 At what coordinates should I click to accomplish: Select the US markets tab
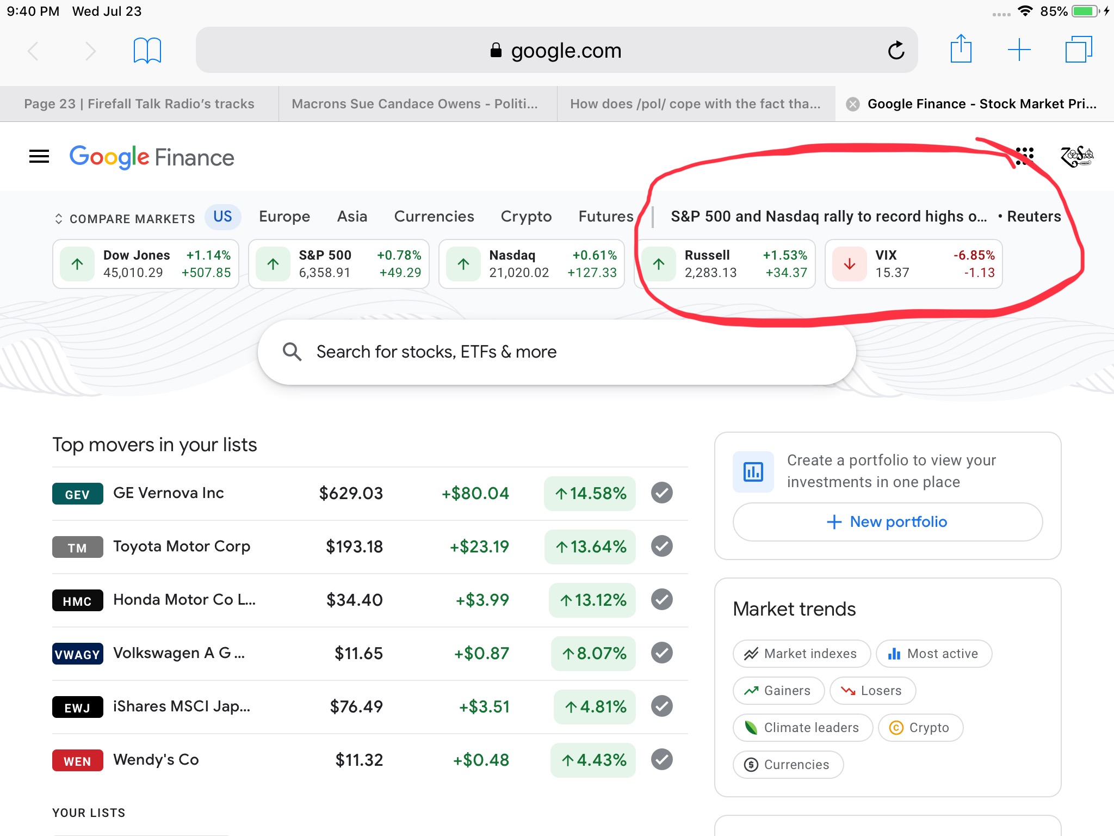(222, 216)
